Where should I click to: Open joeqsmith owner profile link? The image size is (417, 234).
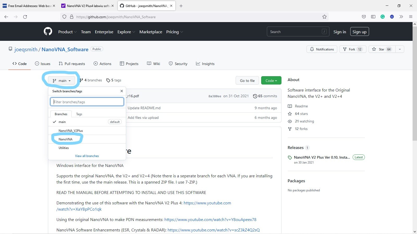(26, 49)
